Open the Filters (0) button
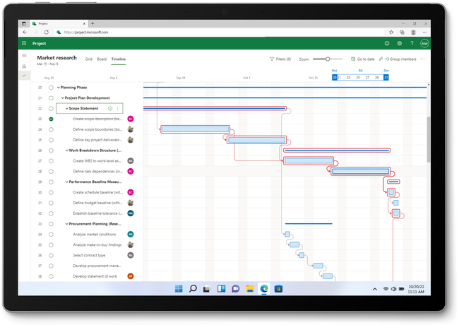 click(280, 59)
